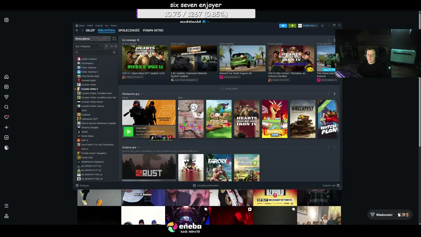Screen dimensions: 421x237
Task: Select Dying Light in library list
Action: [87, 157]
